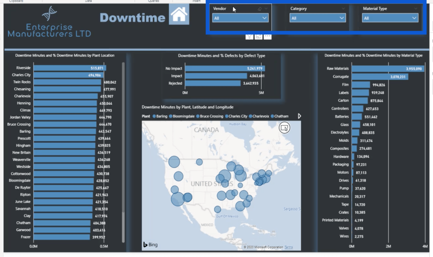Open the Terms link on the map
Screen dimensions: 433x257
(288, 247)
